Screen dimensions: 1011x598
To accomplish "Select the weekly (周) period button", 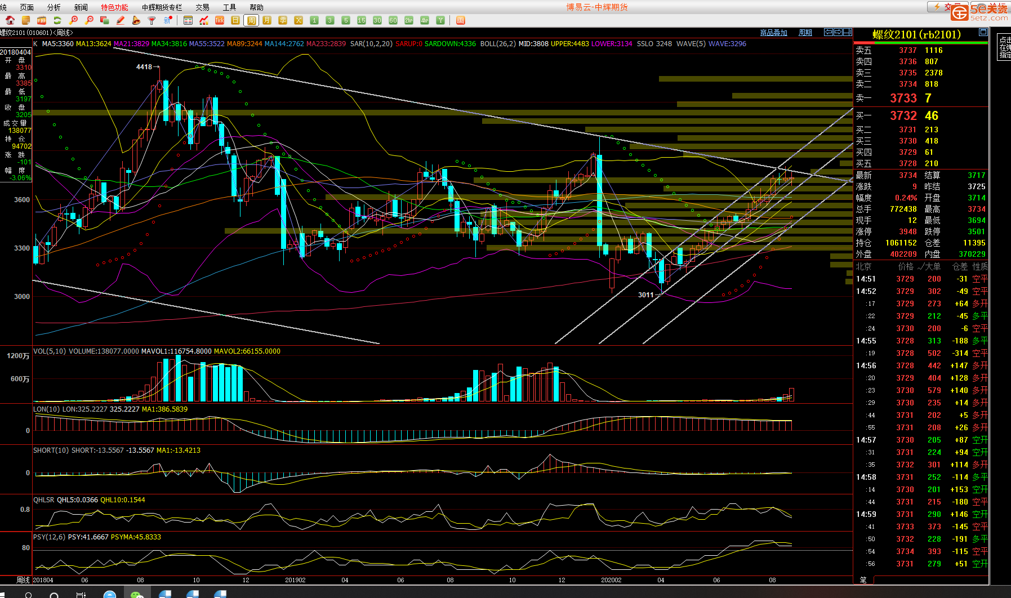I will click(x=251, y=20).
